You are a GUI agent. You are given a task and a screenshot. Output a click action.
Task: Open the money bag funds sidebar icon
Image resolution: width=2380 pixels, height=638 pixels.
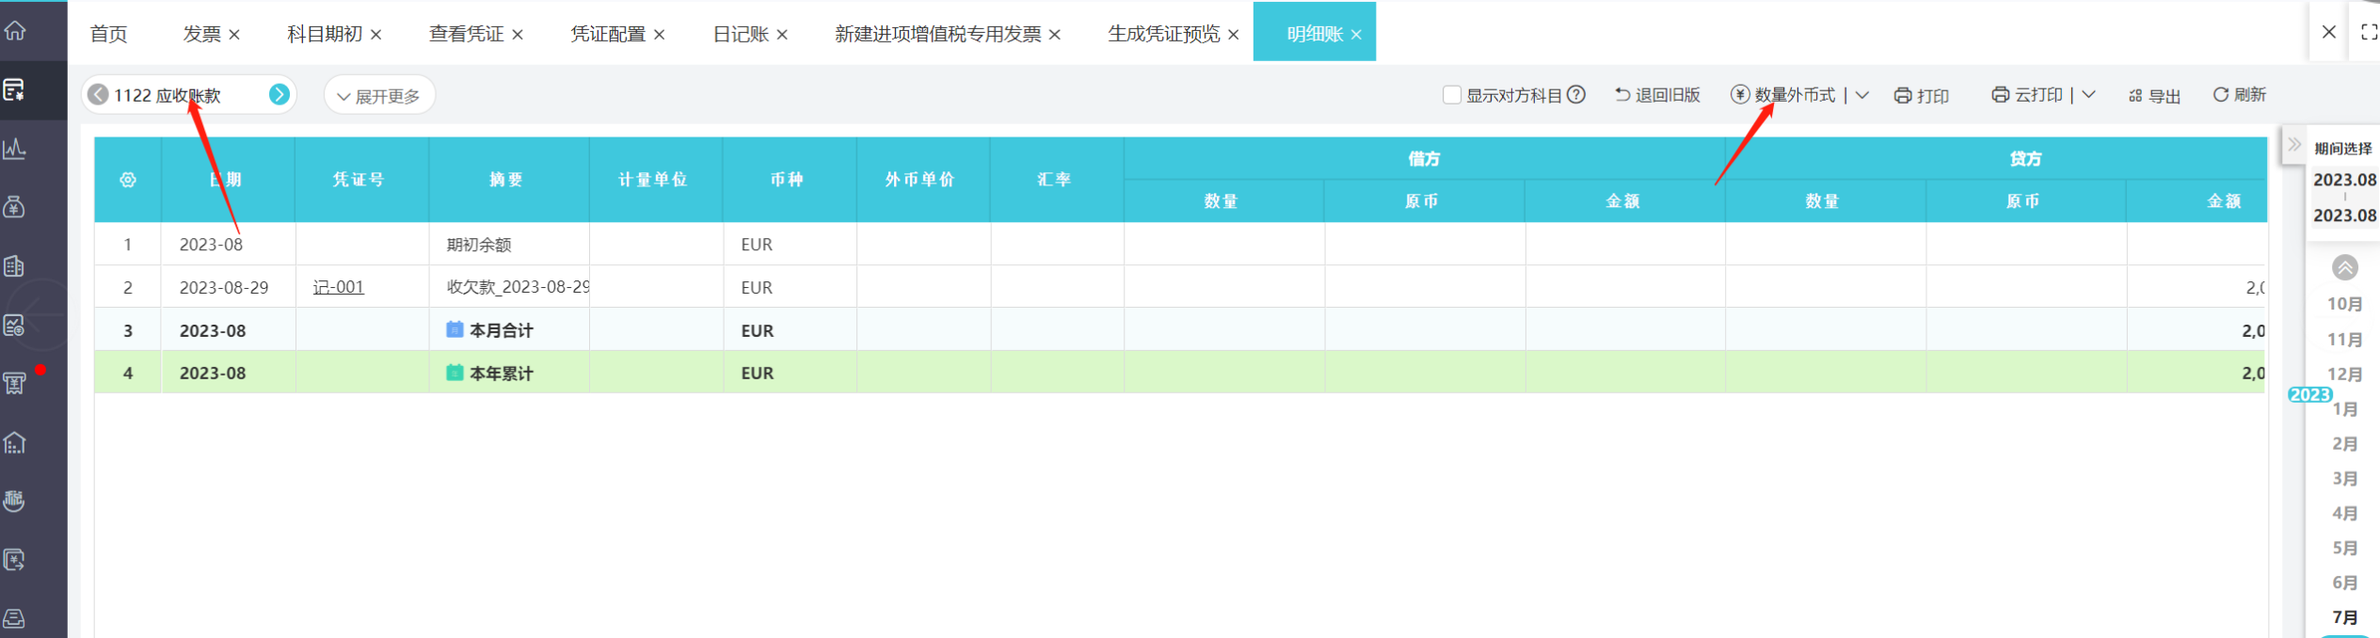[x=15, y=207]
